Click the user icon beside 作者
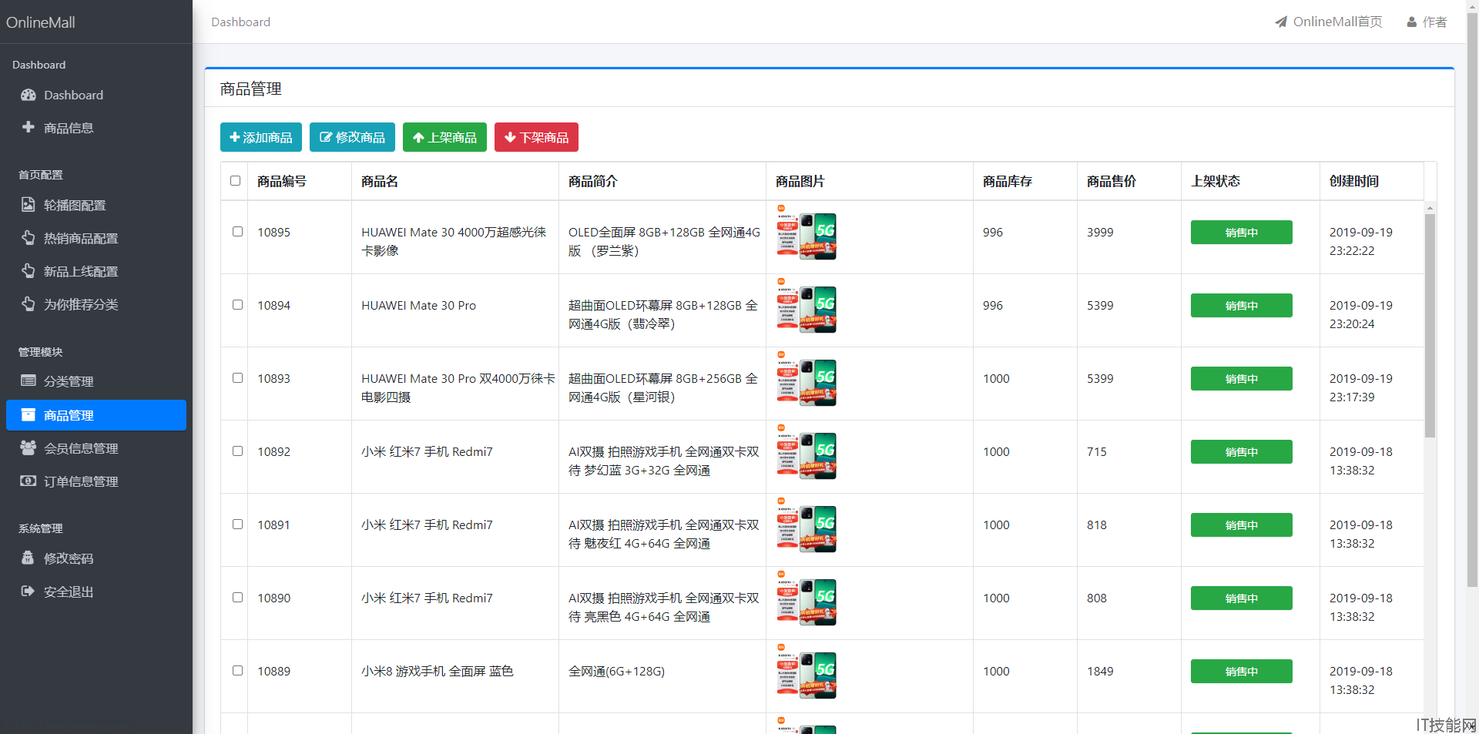Screen dimensions: 1479x734 coord(1412,22)
